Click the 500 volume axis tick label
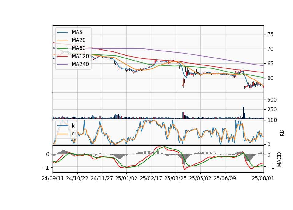Image resolution: width=293 pixels, height=210 pixels. coord(272,100)
